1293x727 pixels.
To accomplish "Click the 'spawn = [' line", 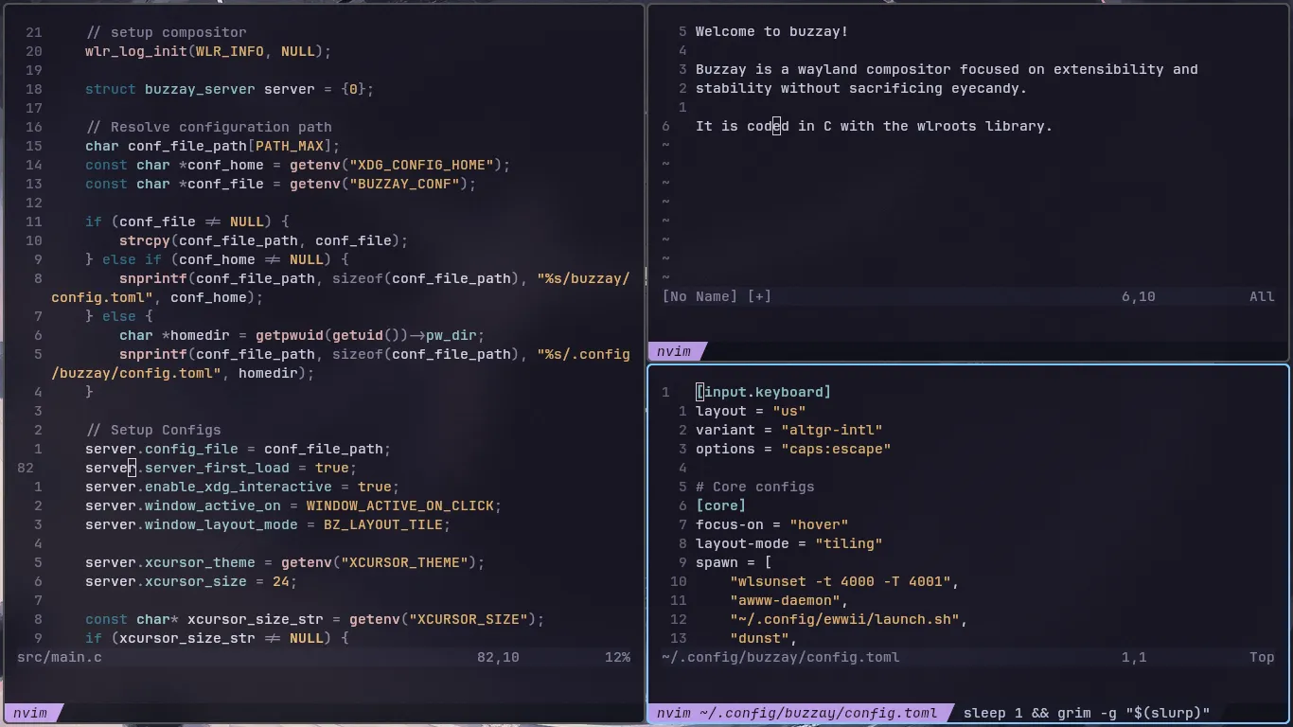I will coord(734,562).
